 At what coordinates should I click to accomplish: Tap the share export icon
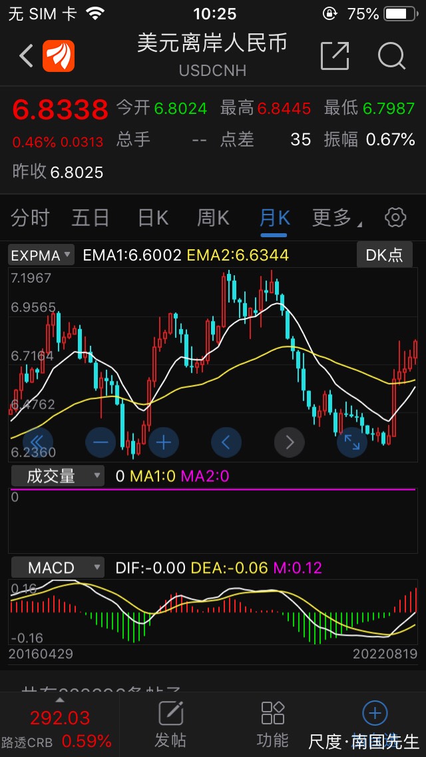coord(335,56)
